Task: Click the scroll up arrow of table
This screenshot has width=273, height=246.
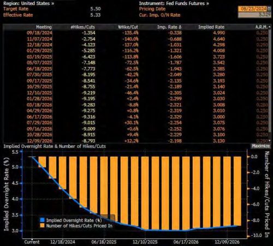Action: 270,27
